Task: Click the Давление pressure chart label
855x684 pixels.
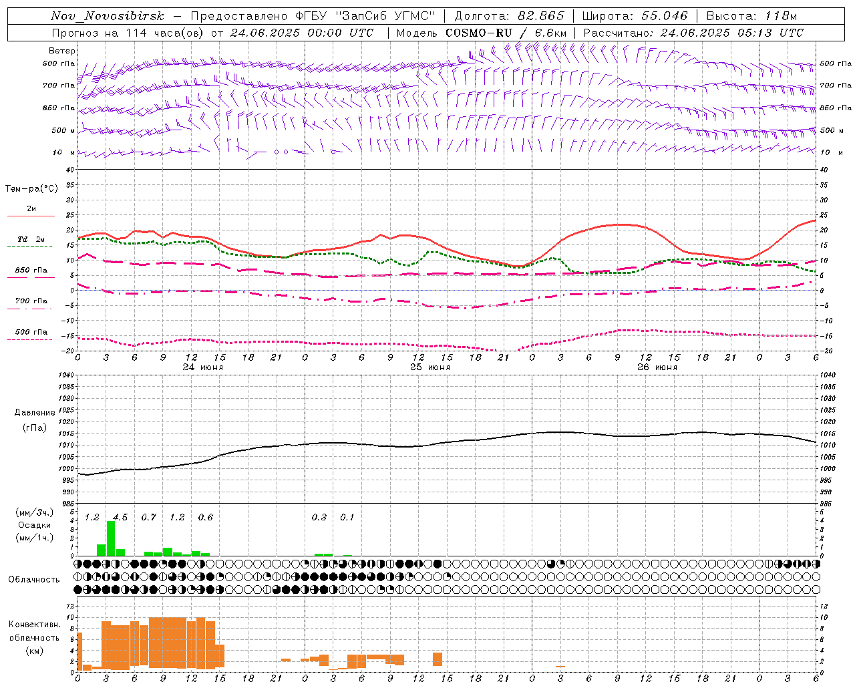Action: click(35, 413)
